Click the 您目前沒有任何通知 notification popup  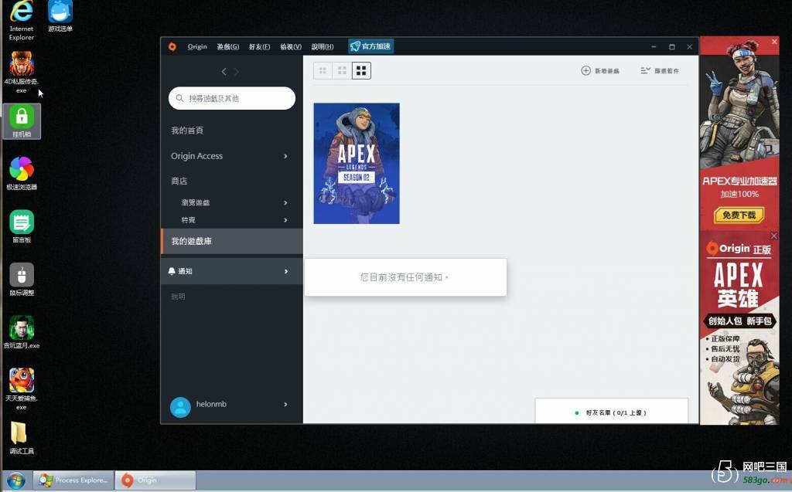tap(405, 277)
